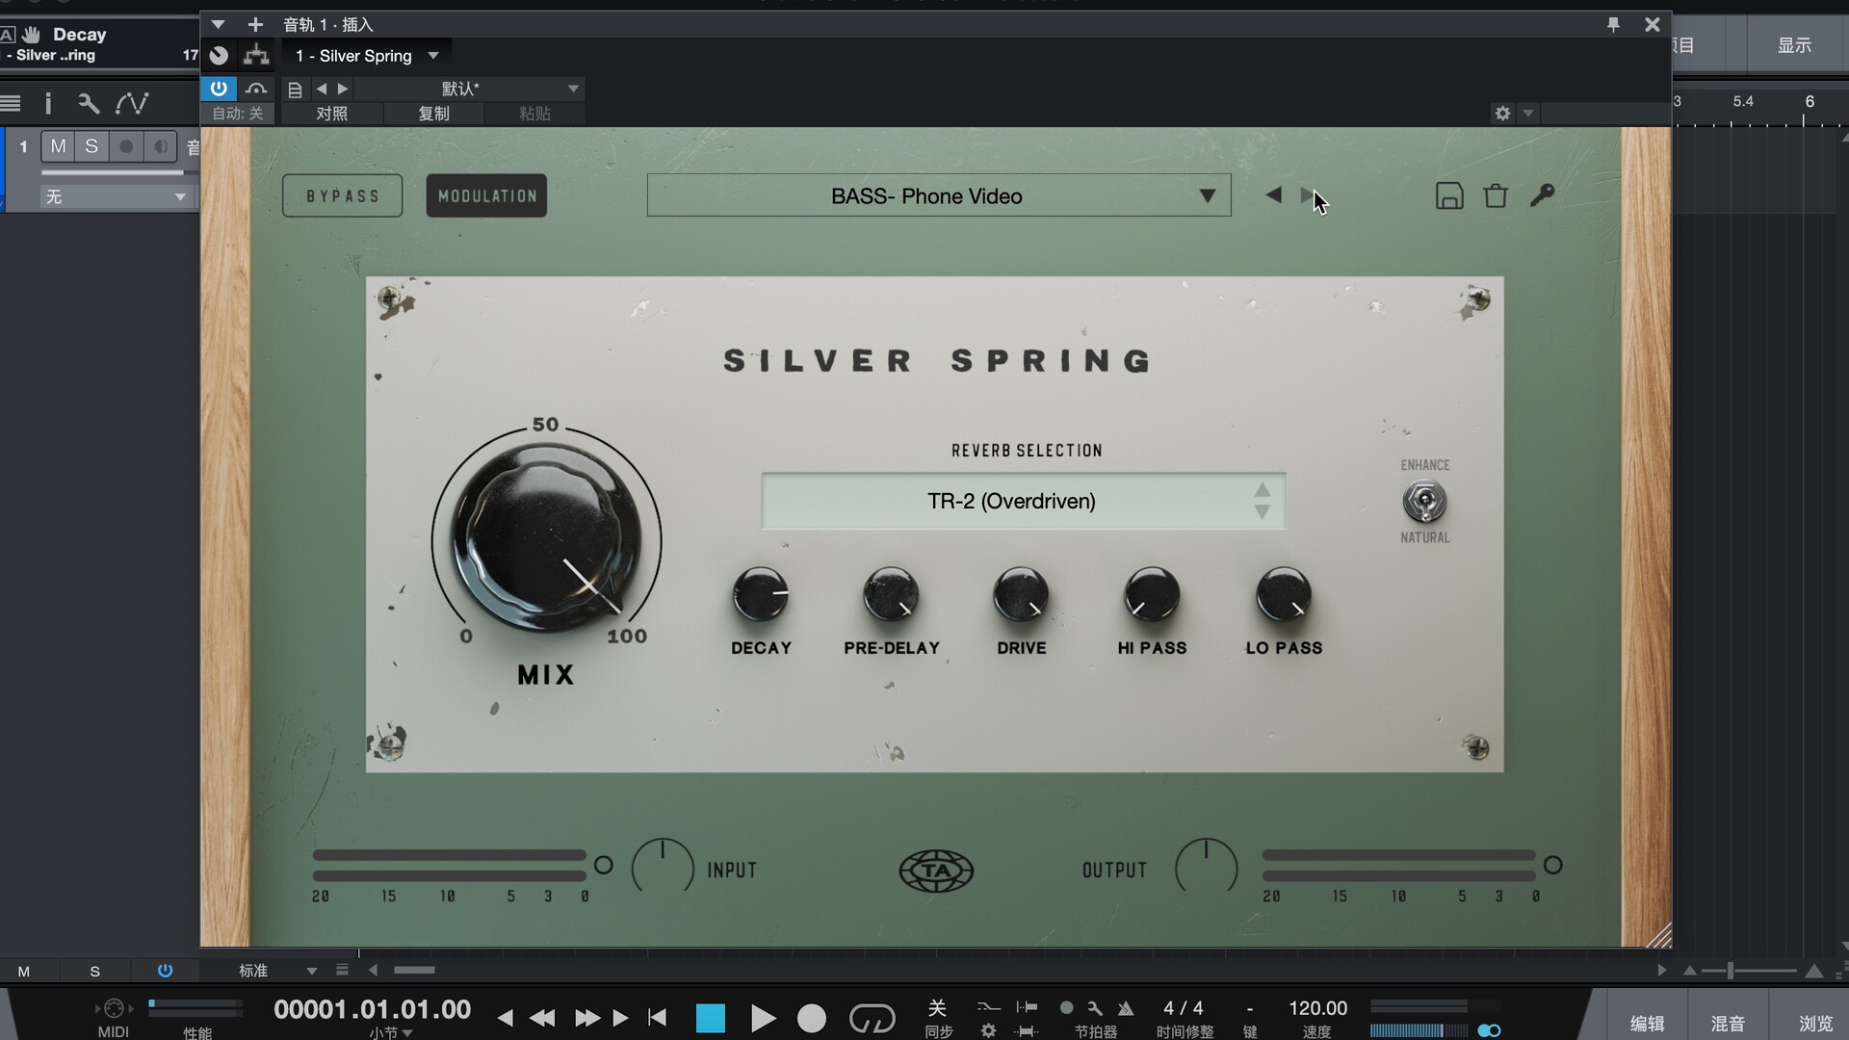Switch to the 编辑 tab
Screen dimensions: 1849x1040
pyautogui.click(x=1647, y=1023)
